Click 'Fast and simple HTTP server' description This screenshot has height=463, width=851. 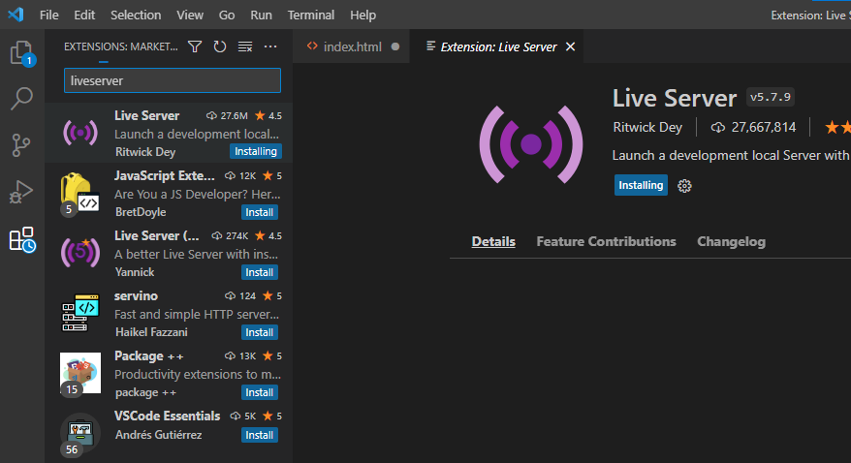coord(197,315)
